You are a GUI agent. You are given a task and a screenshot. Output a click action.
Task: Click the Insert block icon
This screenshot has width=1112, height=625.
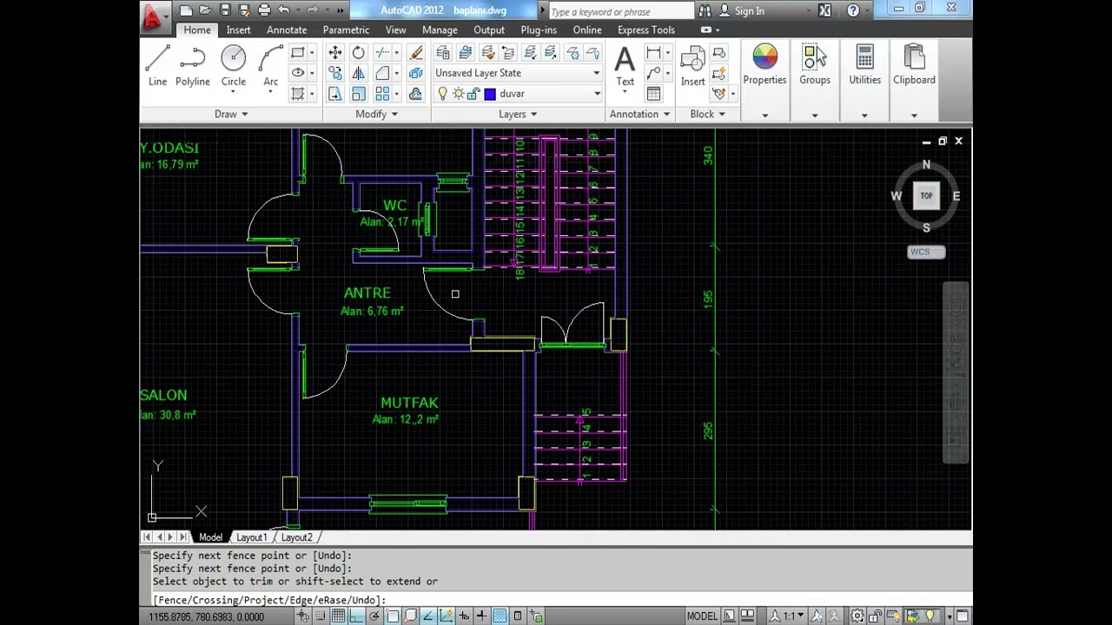tap(692, 66)
